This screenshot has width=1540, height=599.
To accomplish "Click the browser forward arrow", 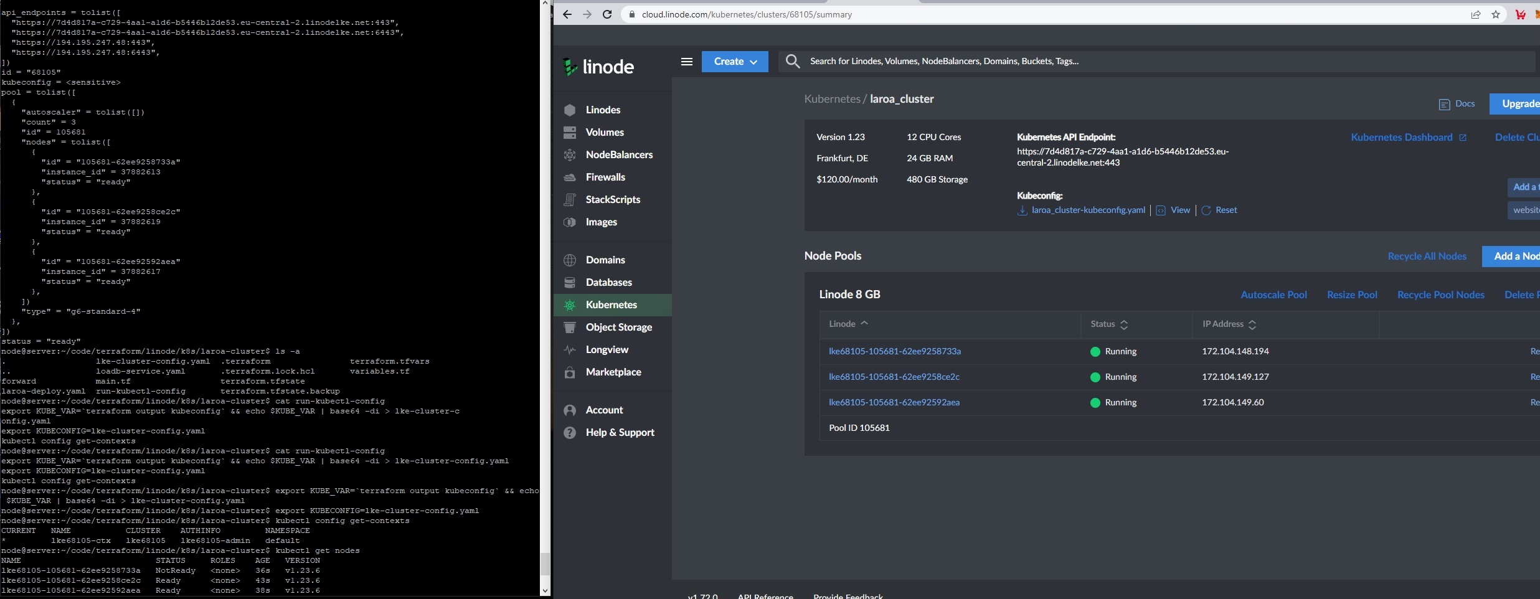I will [587, 14].
